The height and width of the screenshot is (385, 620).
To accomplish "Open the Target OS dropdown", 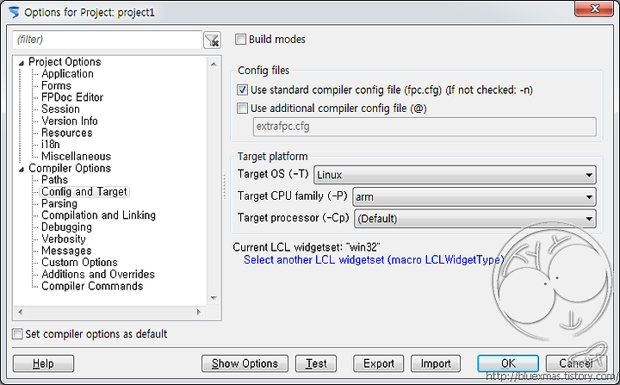I will tap(455, 175).
